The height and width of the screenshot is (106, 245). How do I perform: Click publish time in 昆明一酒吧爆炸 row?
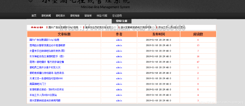(158, 62)
